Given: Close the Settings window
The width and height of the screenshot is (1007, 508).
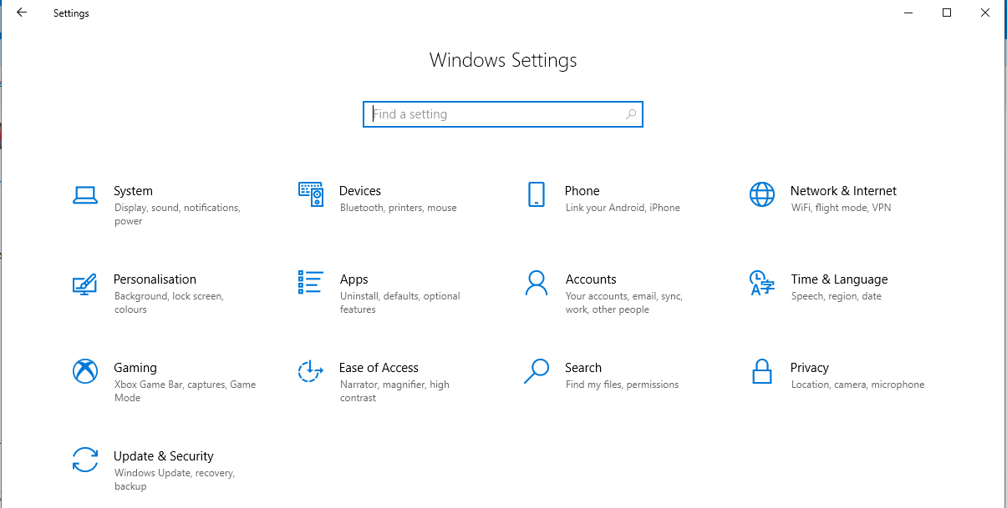Looking at the screenshot, I should pos(985,13).
